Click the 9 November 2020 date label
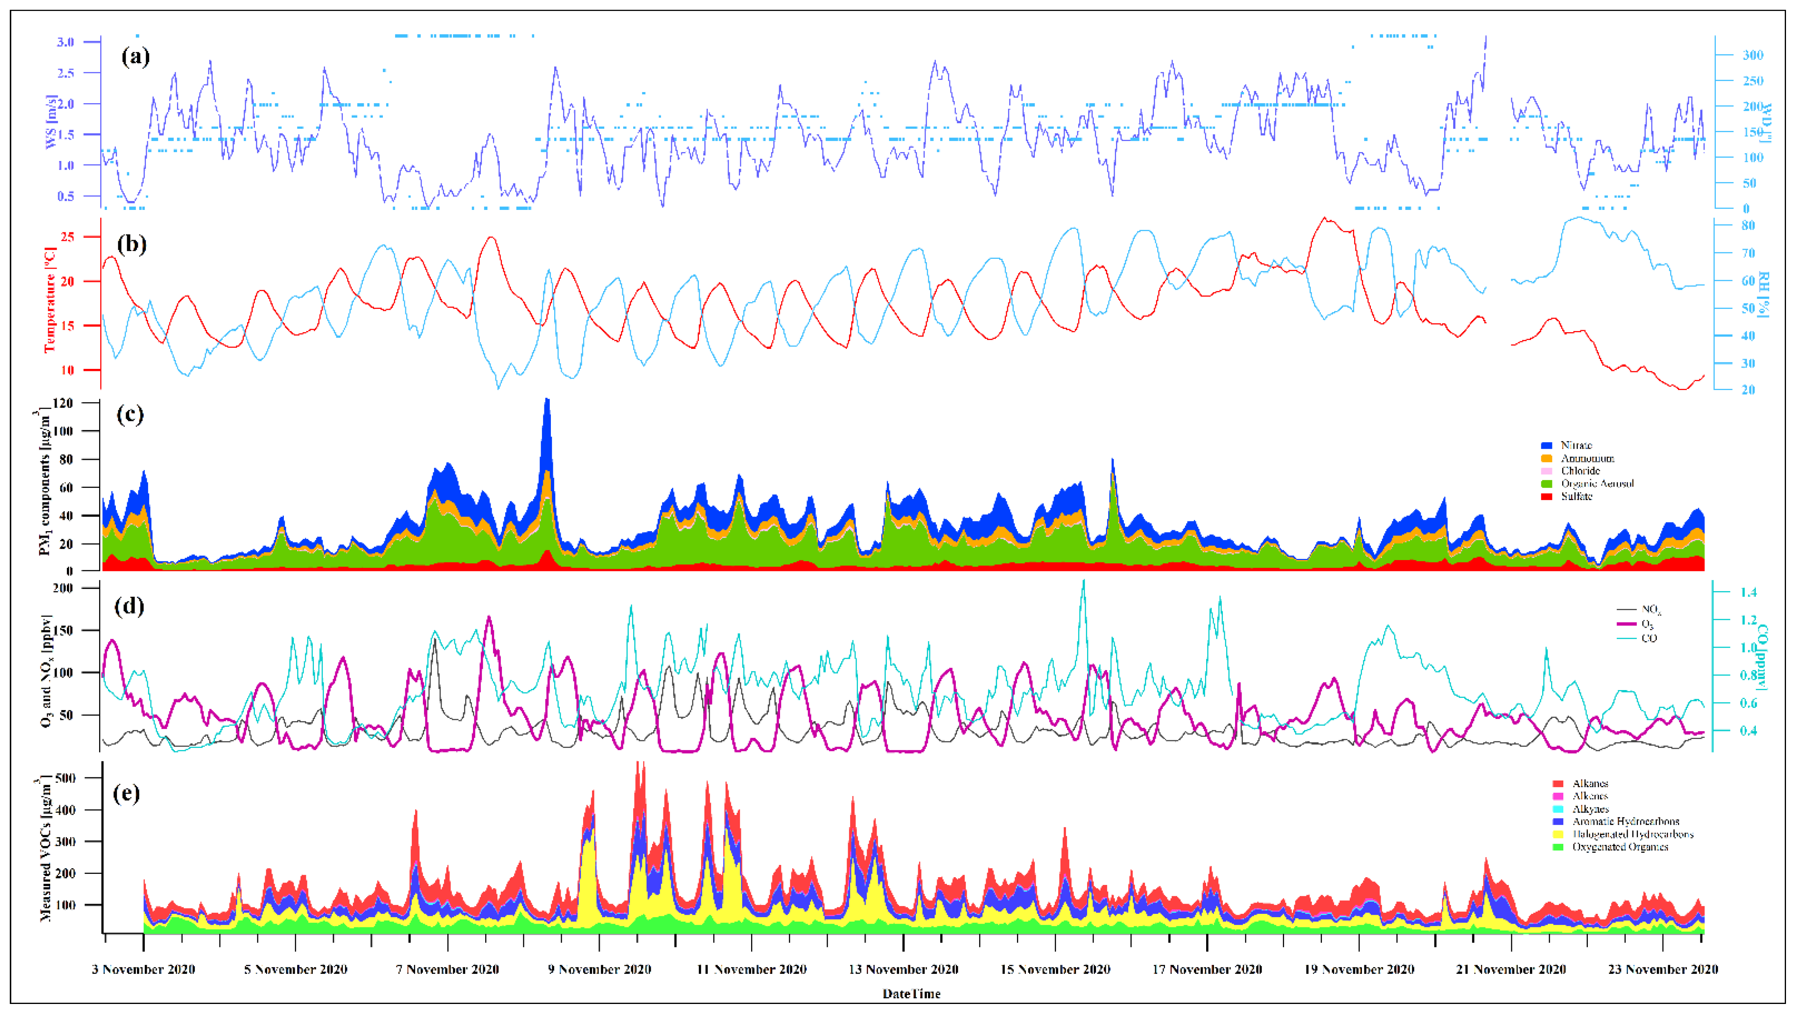 click(599, 969)
